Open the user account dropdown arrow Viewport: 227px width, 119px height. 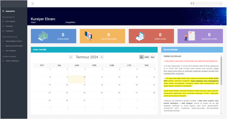coord(221,4)
